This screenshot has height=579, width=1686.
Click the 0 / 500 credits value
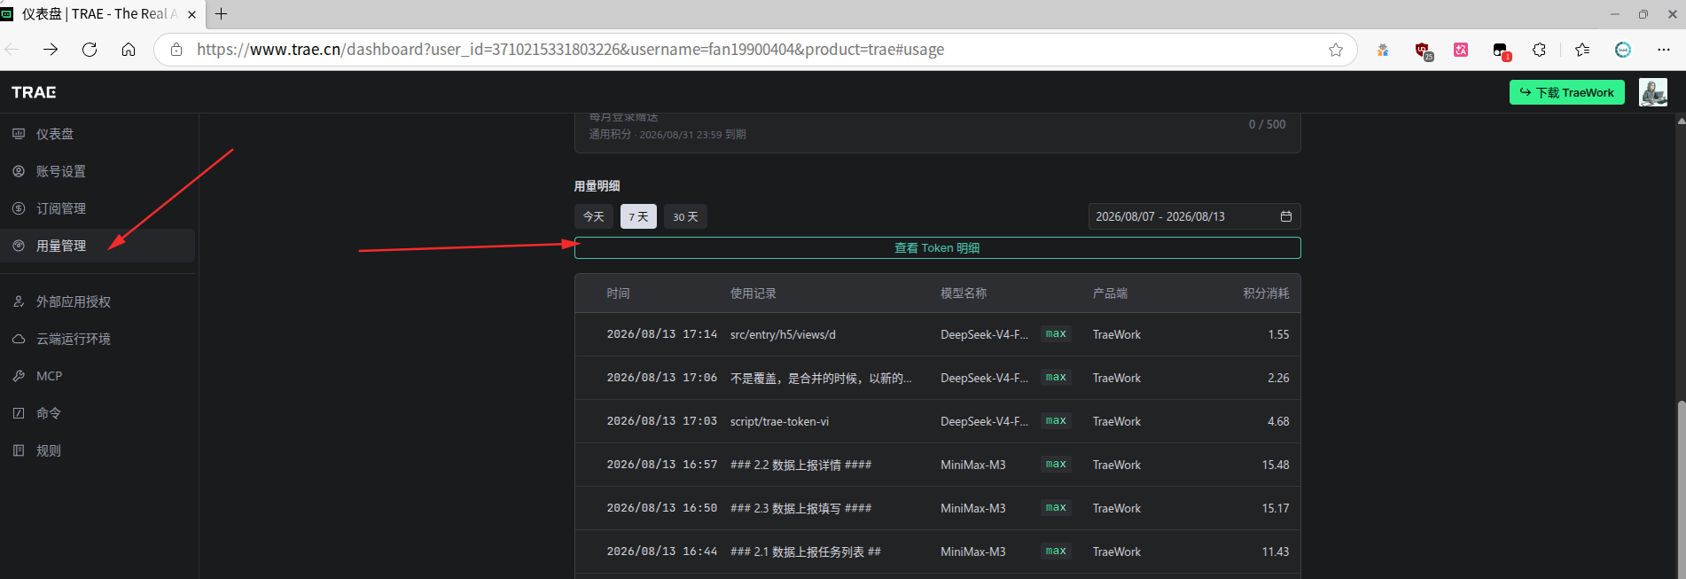coord(1267,124)
